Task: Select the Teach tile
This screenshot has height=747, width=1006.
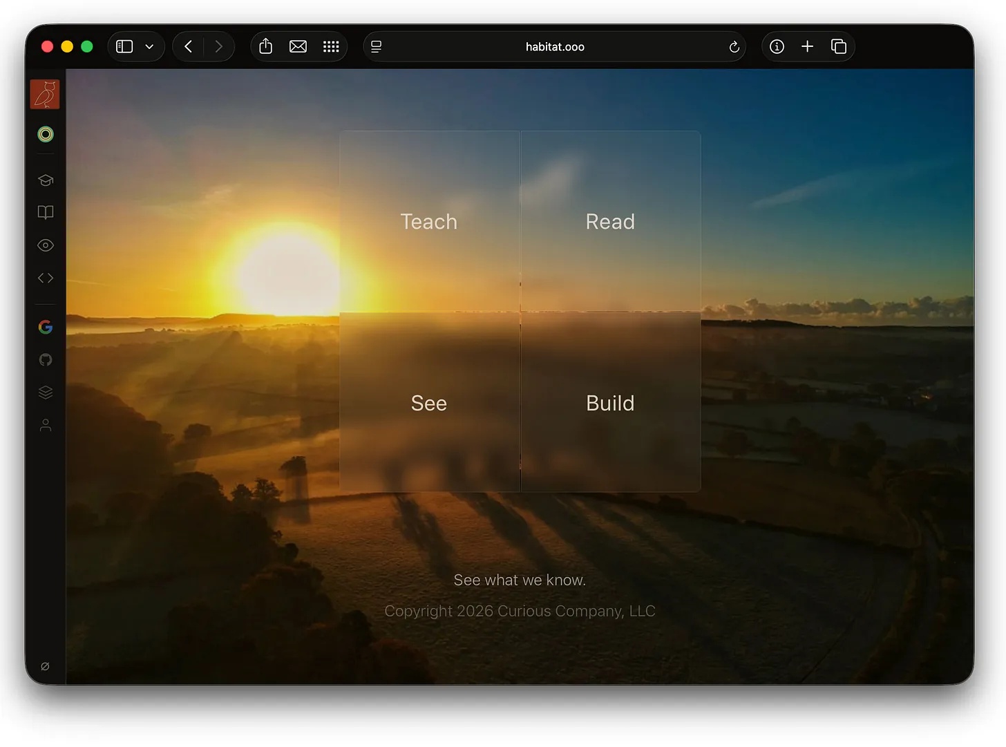Action: click(x=429, y=221)
